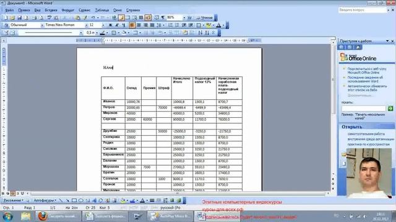Click the Чтение reading mode button
The height and width of the screenshot is (222, 396).
pyautogui.click(x=205, y=18)
